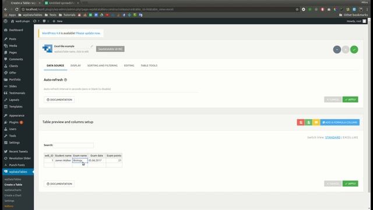Click the updates icon in admin bar
The image size is (373, 210).
coord(35,21)
